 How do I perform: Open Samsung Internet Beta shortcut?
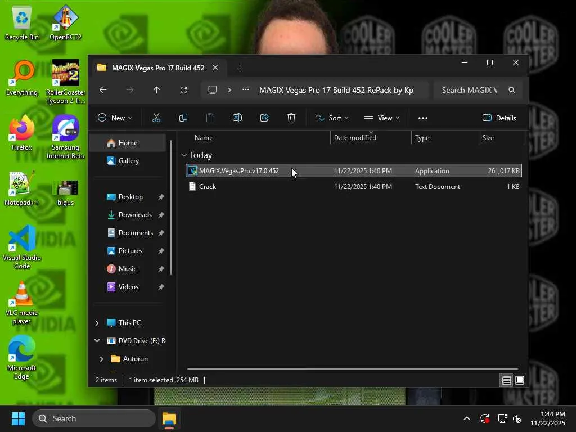[65, 137]
